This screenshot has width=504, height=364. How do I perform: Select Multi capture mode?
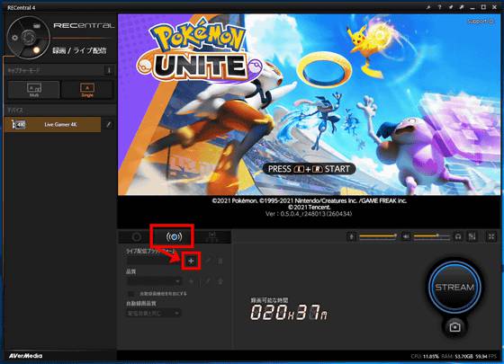click(x=34, y=90)
